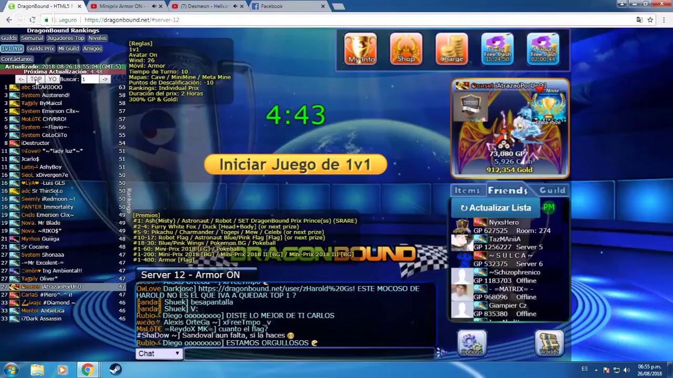This screenshot has height=378, width=673.
Task: Click the Buscar rank input field
Action: coord(89,79)
